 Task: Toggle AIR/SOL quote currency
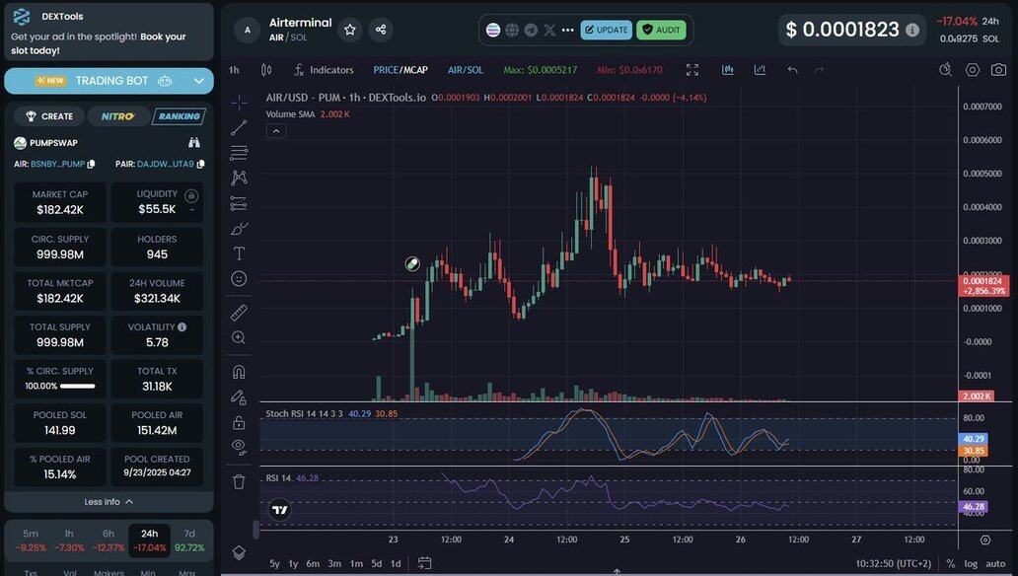point(466,70)
